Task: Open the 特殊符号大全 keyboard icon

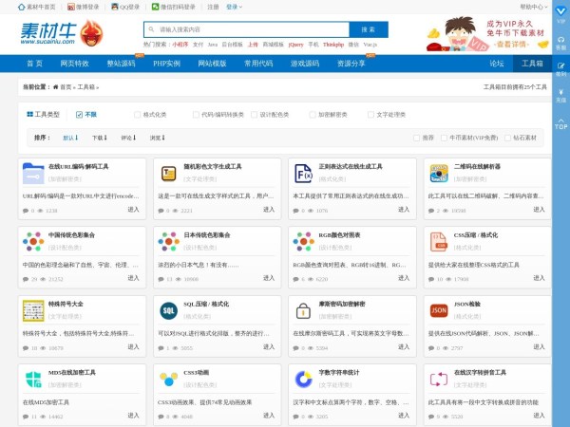Action: point(33,310)
